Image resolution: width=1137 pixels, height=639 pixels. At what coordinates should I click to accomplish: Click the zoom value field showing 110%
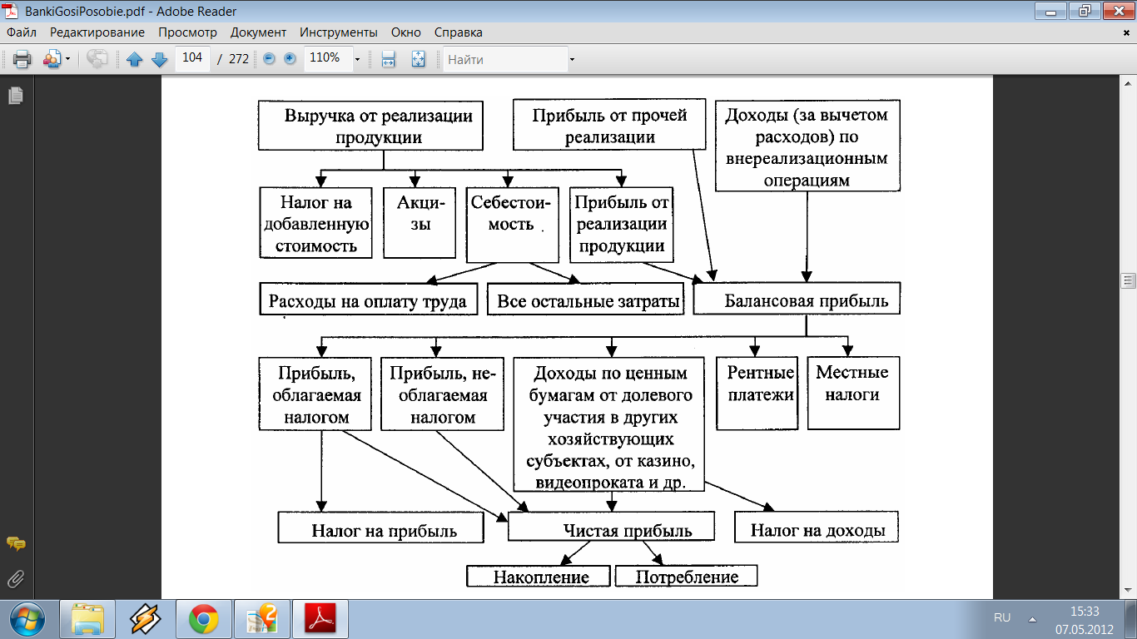tap(327, 58)
